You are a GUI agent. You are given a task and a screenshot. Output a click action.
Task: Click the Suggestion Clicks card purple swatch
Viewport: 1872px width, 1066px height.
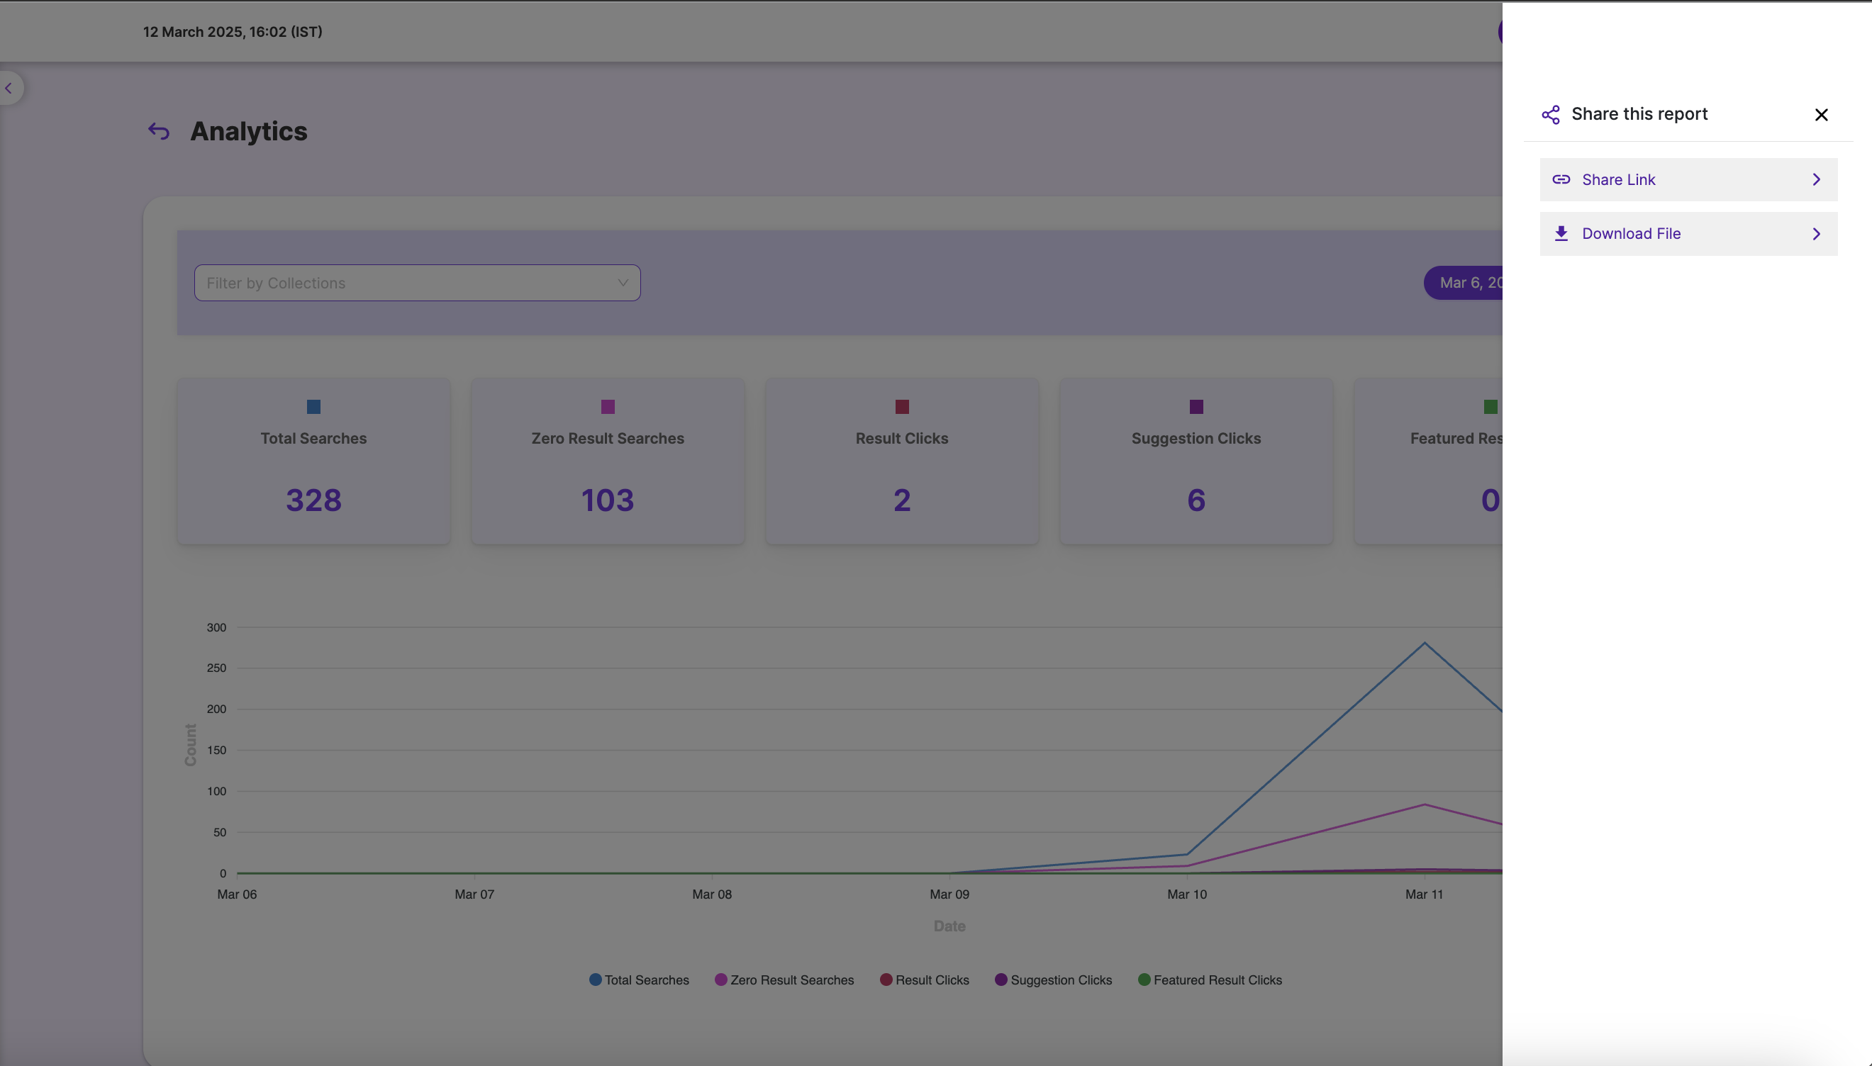pyautogui.click(x=1196, y=406)
